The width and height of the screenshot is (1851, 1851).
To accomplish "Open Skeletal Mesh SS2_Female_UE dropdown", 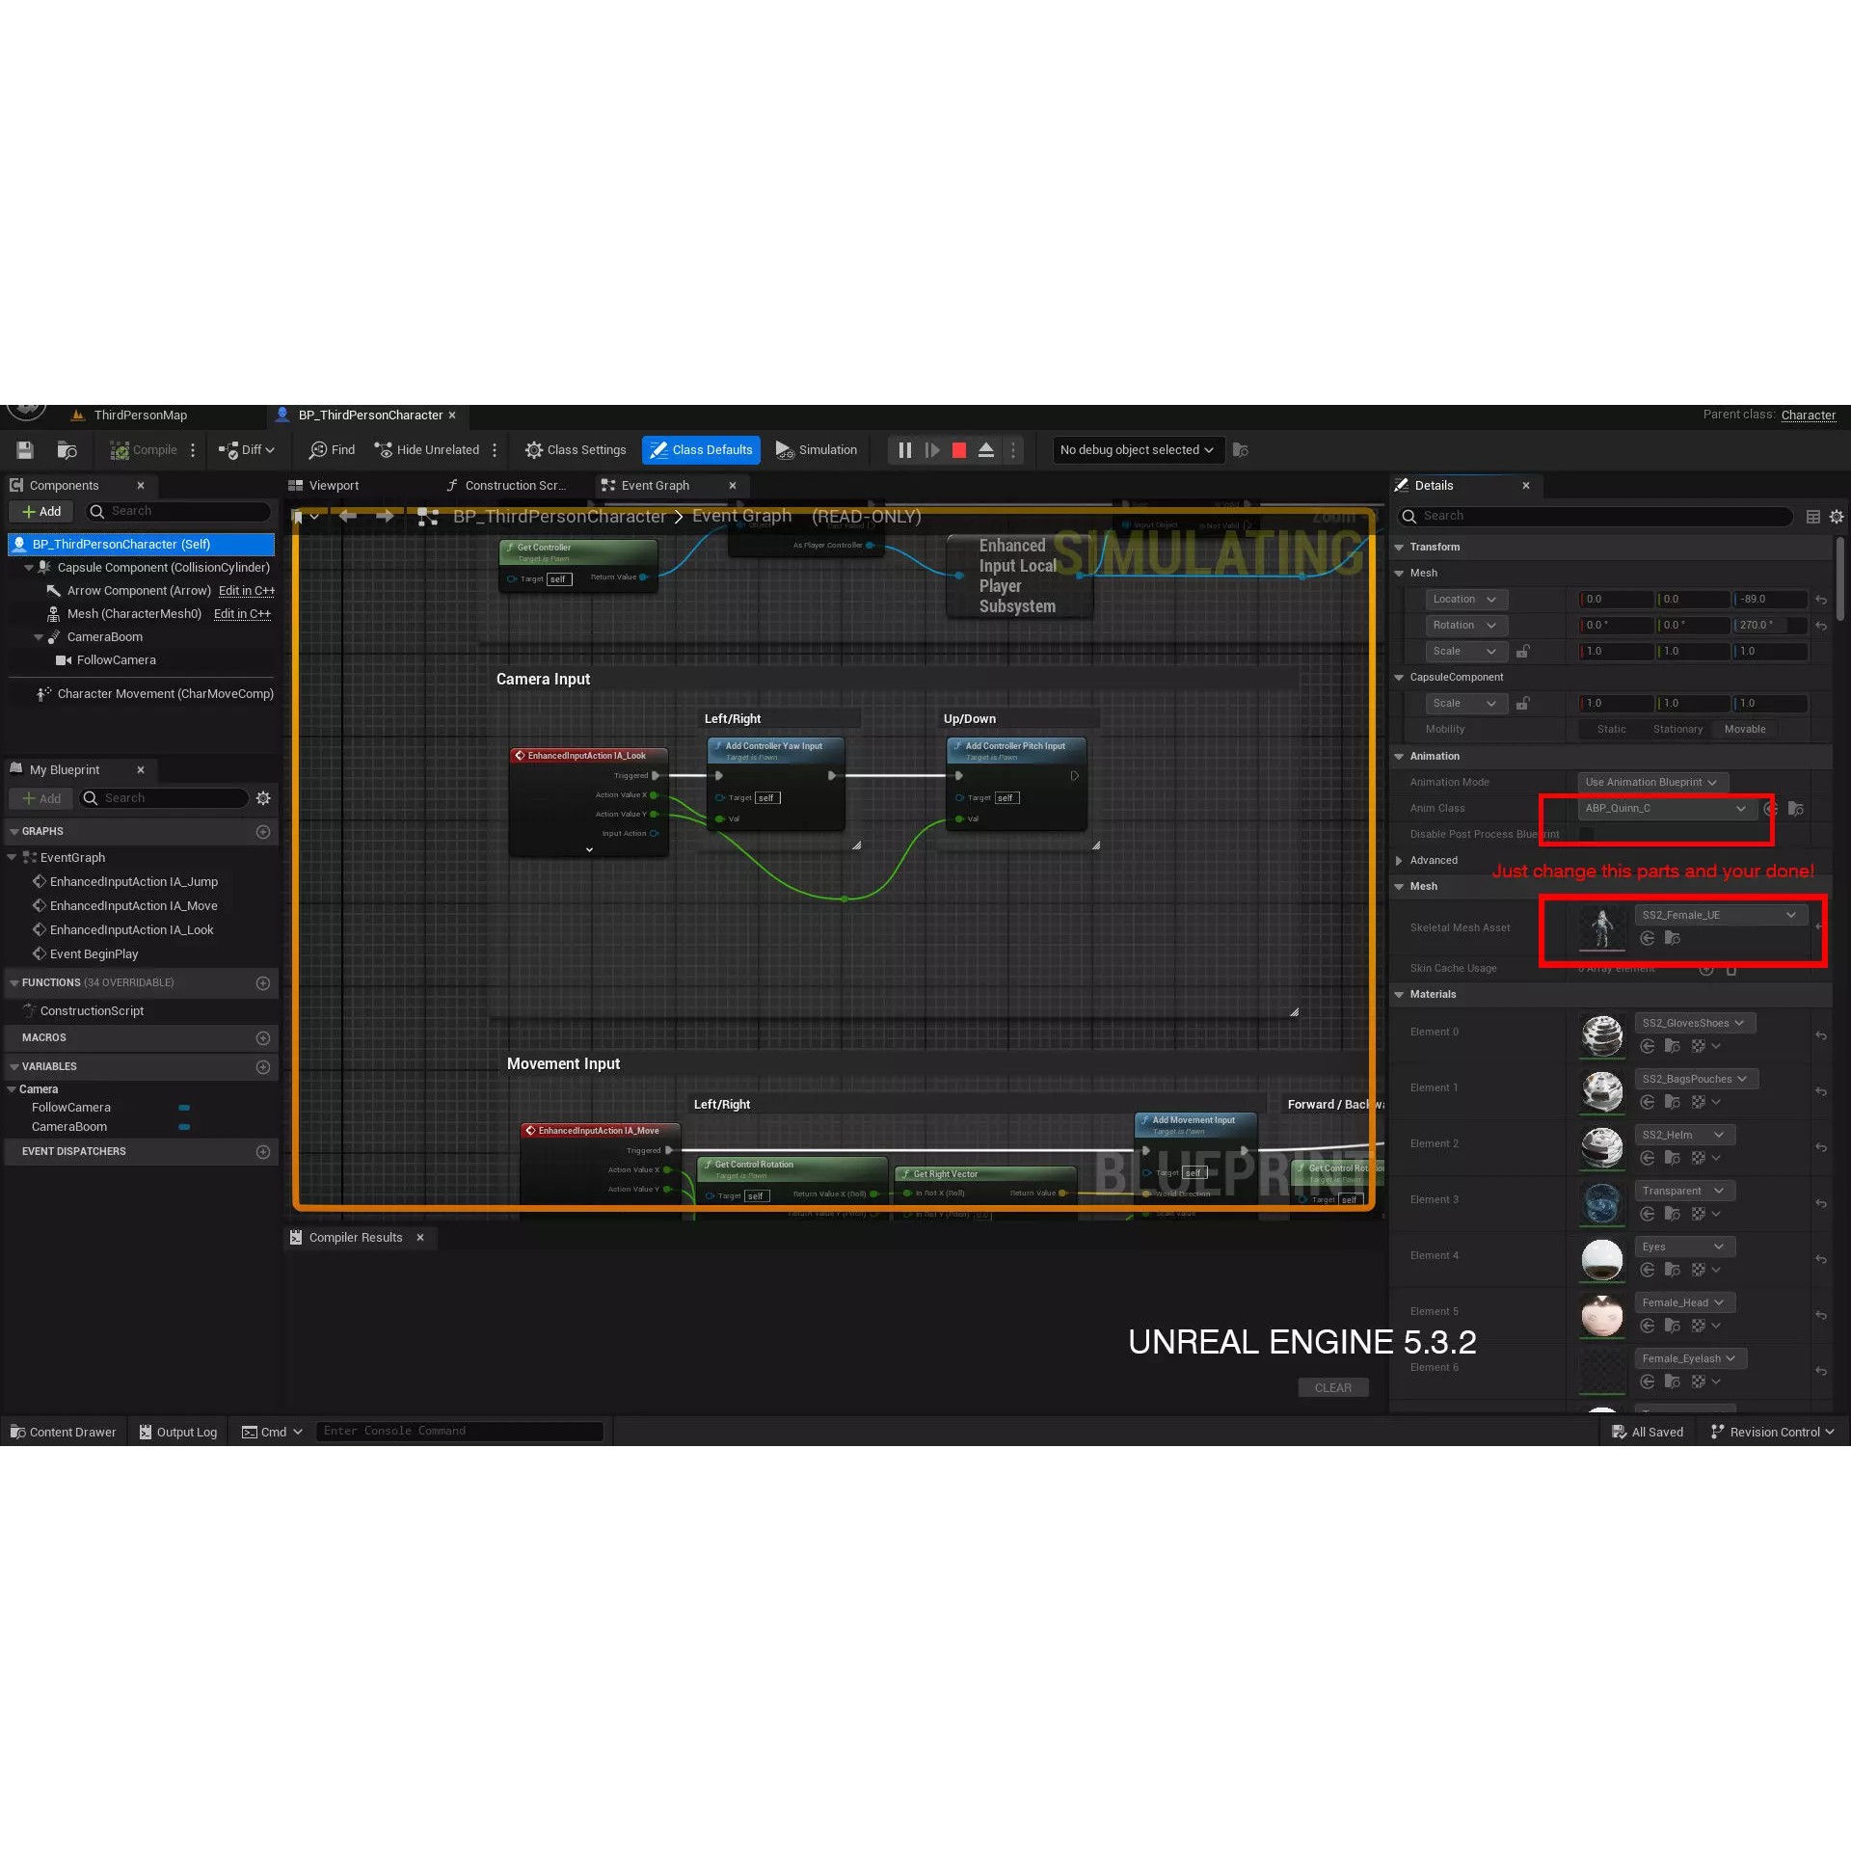I will [1719, 916].
